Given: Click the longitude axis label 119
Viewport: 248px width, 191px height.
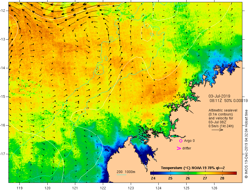Looking at the screenshot, I should coord(19,188).
